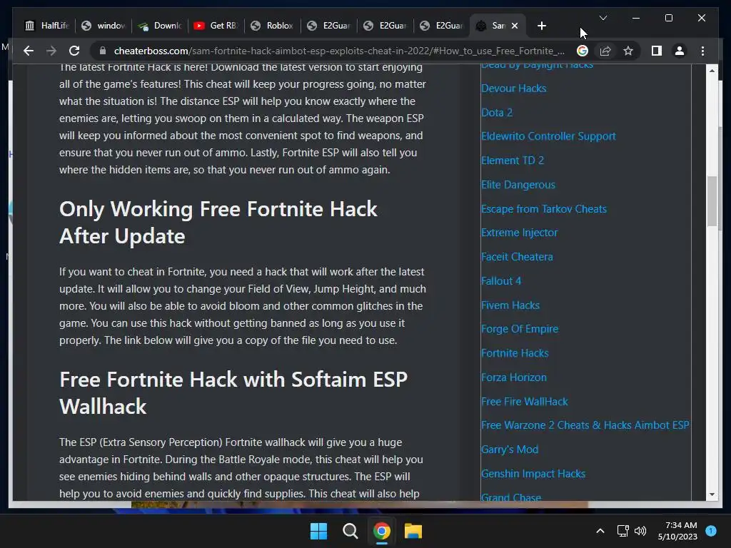The image size is (731, 548).
Task: Reload the current page
Action: tap(74, 51)
